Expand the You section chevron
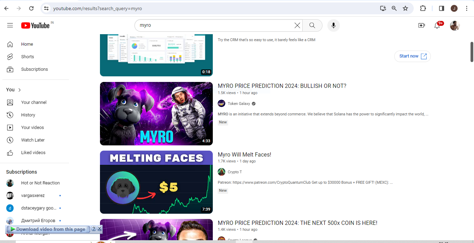The image size is (474, 243). 20,90
